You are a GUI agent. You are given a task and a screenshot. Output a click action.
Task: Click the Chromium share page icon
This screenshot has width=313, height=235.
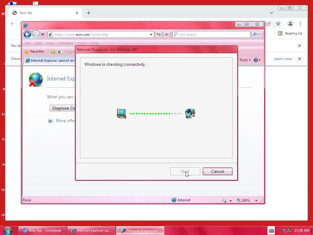click(x=268, y=24)
